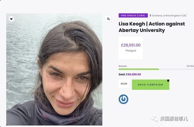Click the location pin icon
The width and height of the screenshot is (194, 127).
click(x=150, y=16)
